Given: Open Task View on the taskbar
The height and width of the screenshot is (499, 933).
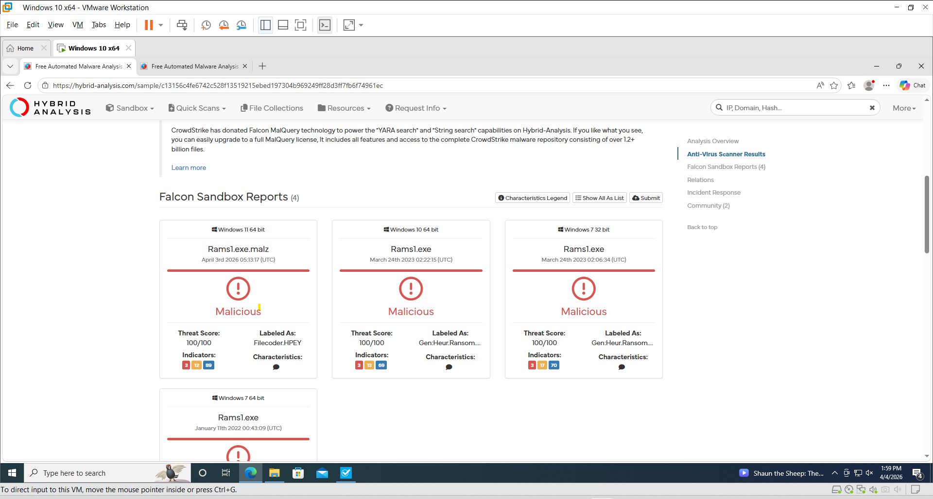Looking at the screenshot, I should coord(226,473).
